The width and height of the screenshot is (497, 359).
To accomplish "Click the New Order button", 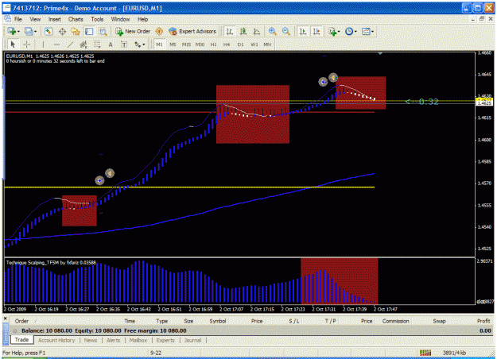I will 133,31.
